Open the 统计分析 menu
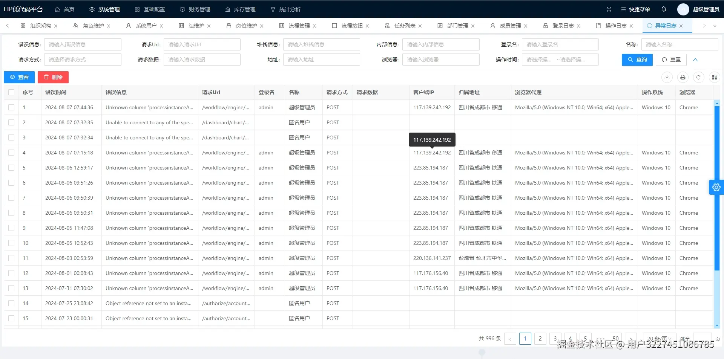This screenshot has height=359, width=724. pos(285,9)
